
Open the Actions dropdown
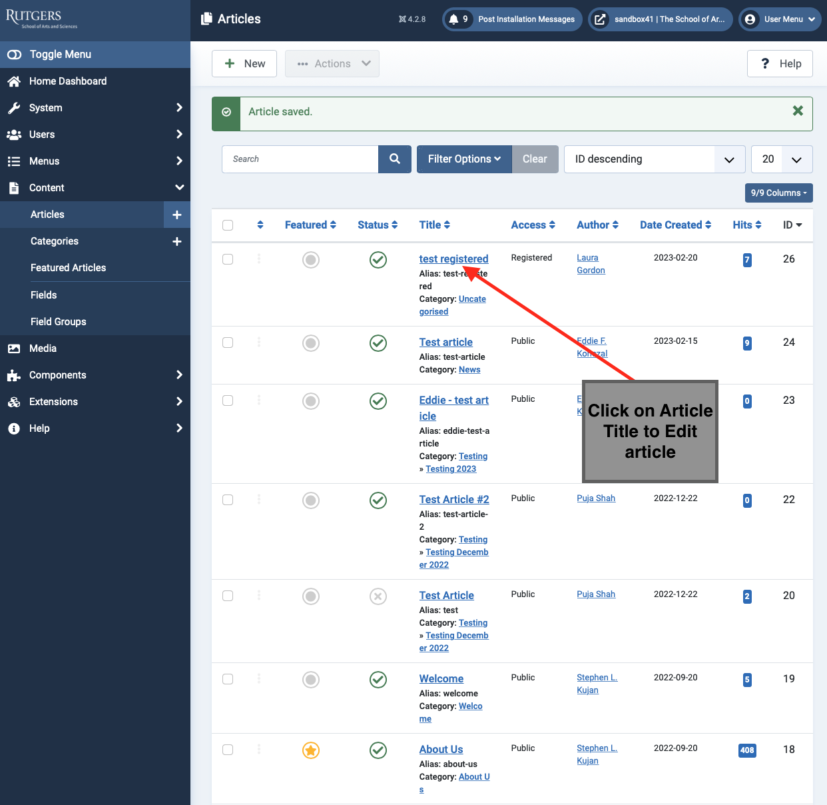332,64
